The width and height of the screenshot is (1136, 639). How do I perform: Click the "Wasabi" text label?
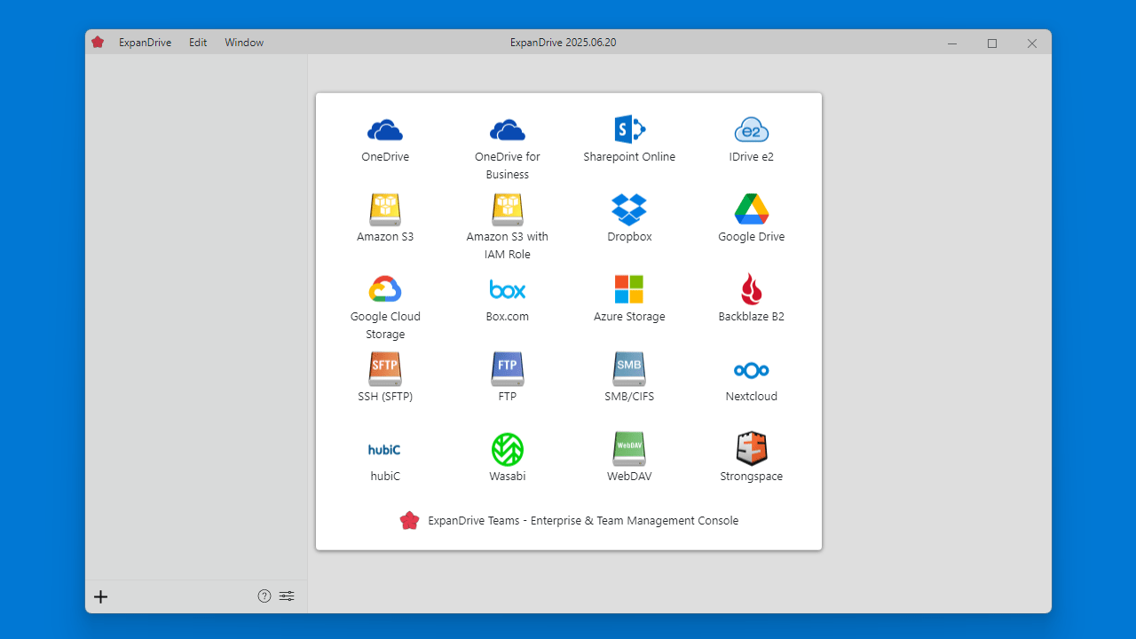508,477
